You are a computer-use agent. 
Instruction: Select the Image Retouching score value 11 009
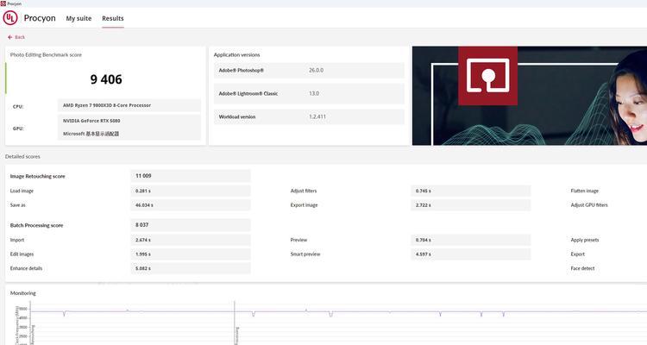tap(143, 176)
